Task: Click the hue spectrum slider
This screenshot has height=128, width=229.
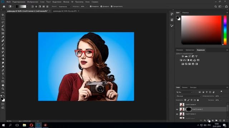Action: (225, 30)
